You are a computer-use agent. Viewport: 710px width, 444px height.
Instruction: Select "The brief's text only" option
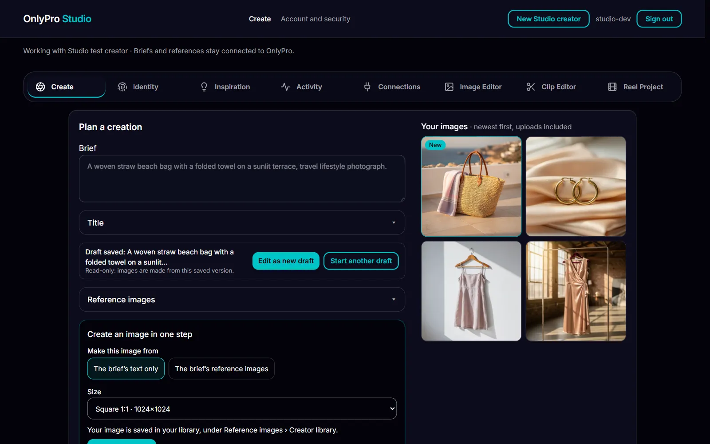click(126, 369)
